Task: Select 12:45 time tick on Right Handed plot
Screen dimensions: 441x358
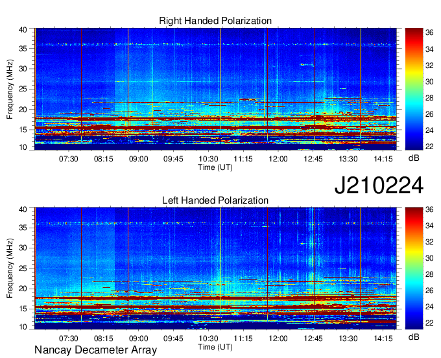Action: click(313, 159)
